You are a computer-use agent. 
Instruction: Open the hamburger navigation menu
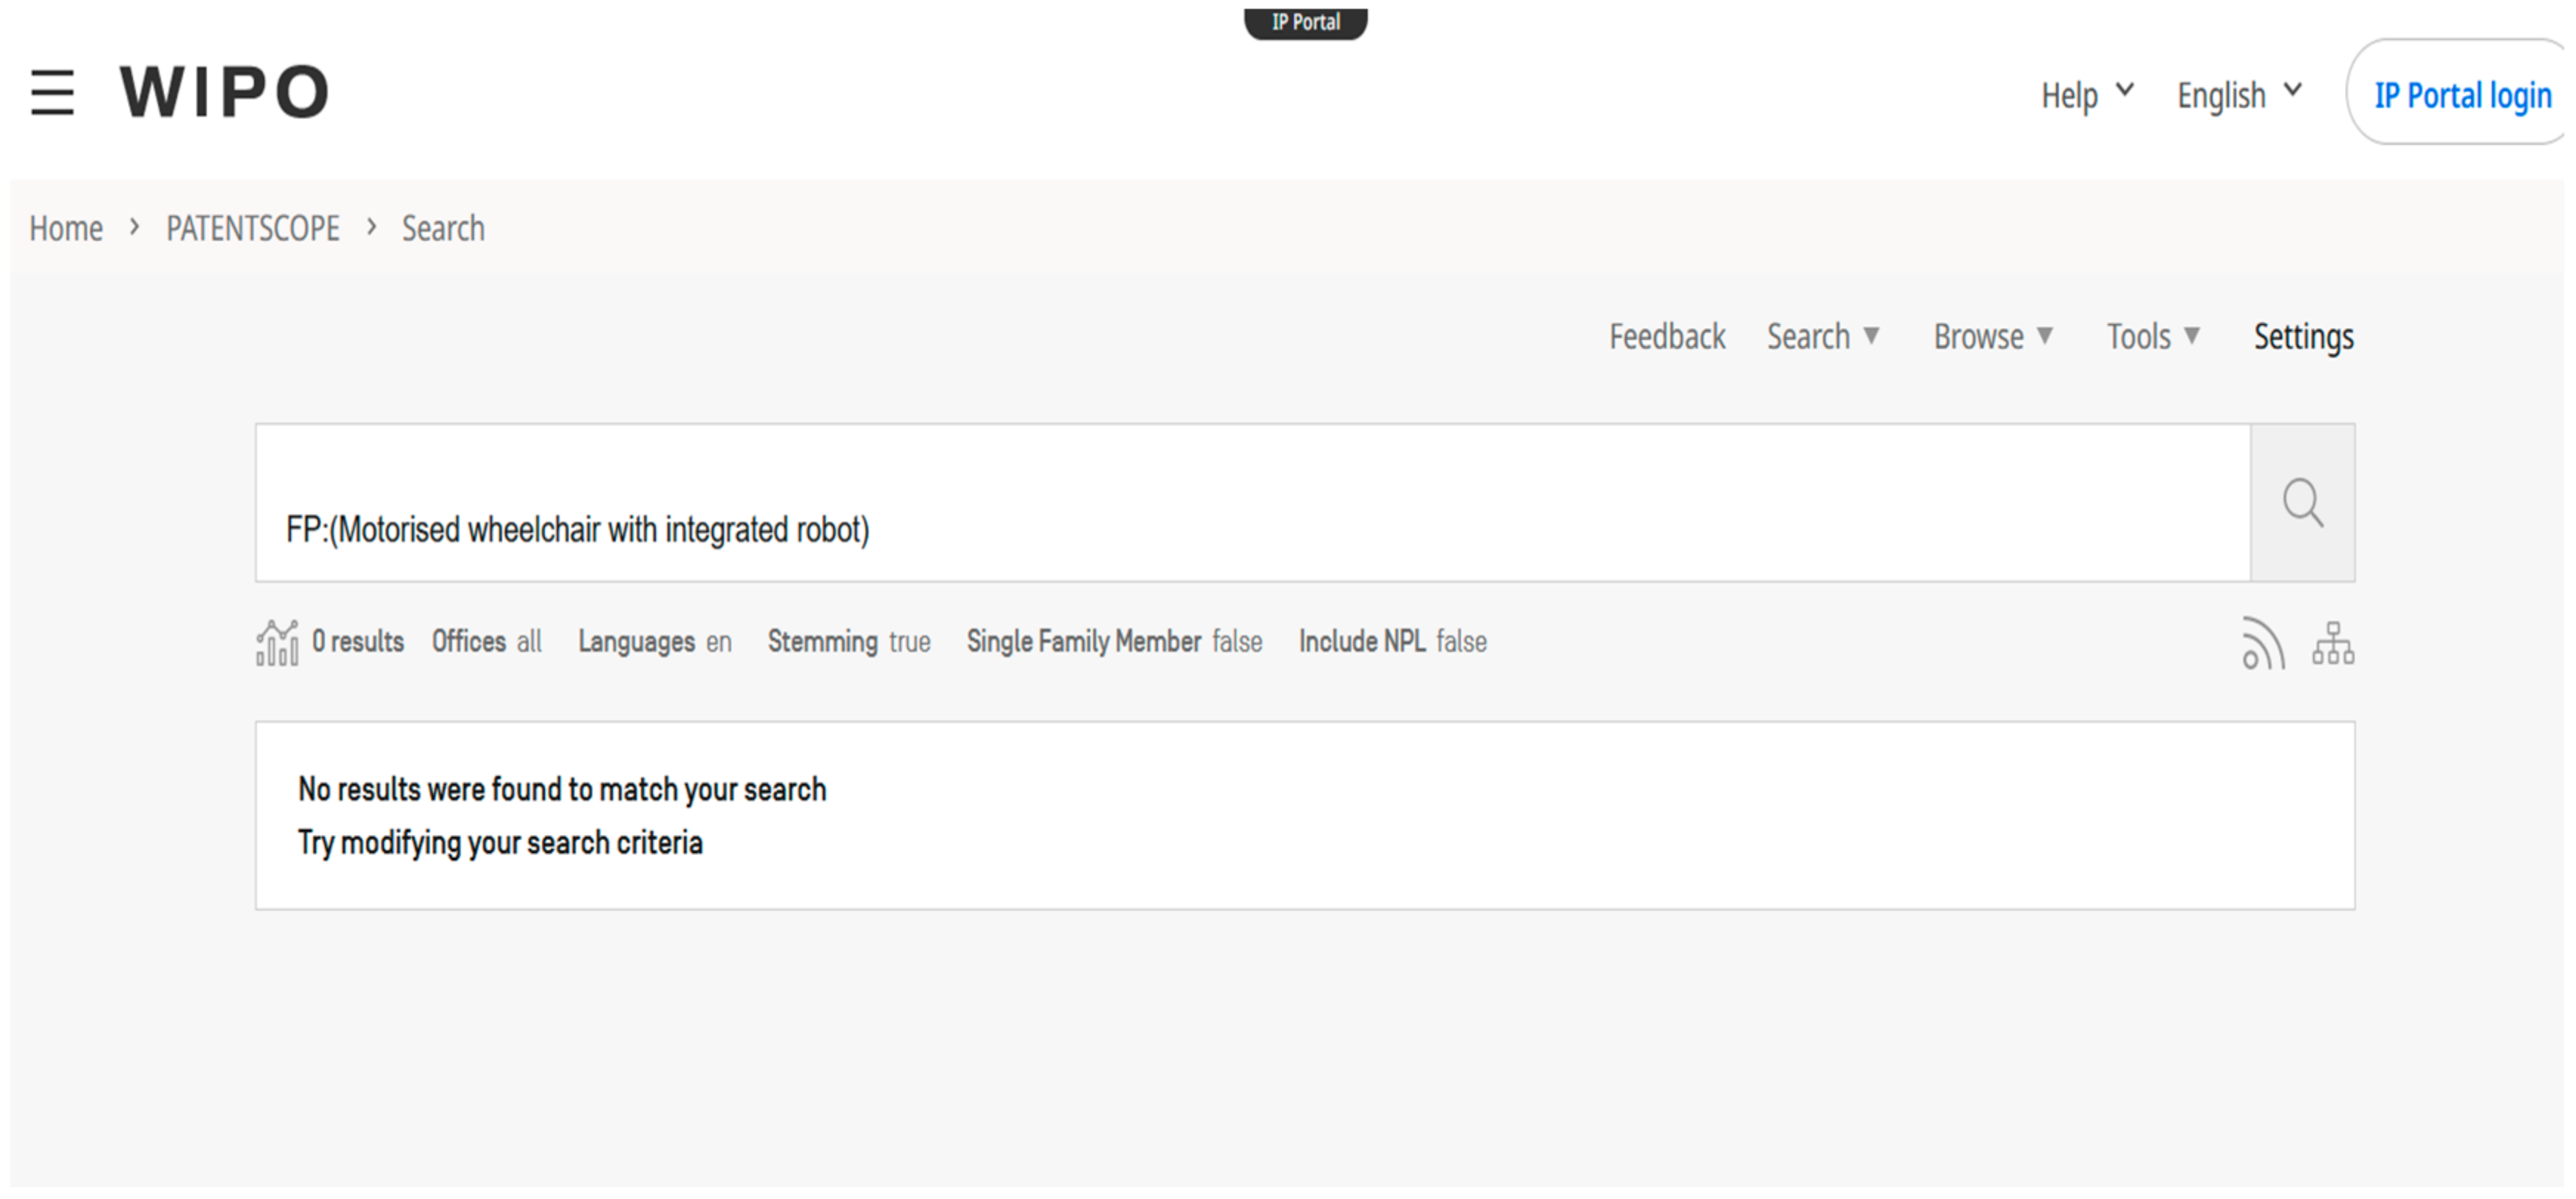coord(52,93)
